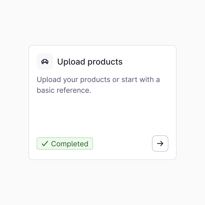The height and width of the screenshot is (205, 205).
Task: Click the croissant icon beside Upload products
Action: [45, 61]
